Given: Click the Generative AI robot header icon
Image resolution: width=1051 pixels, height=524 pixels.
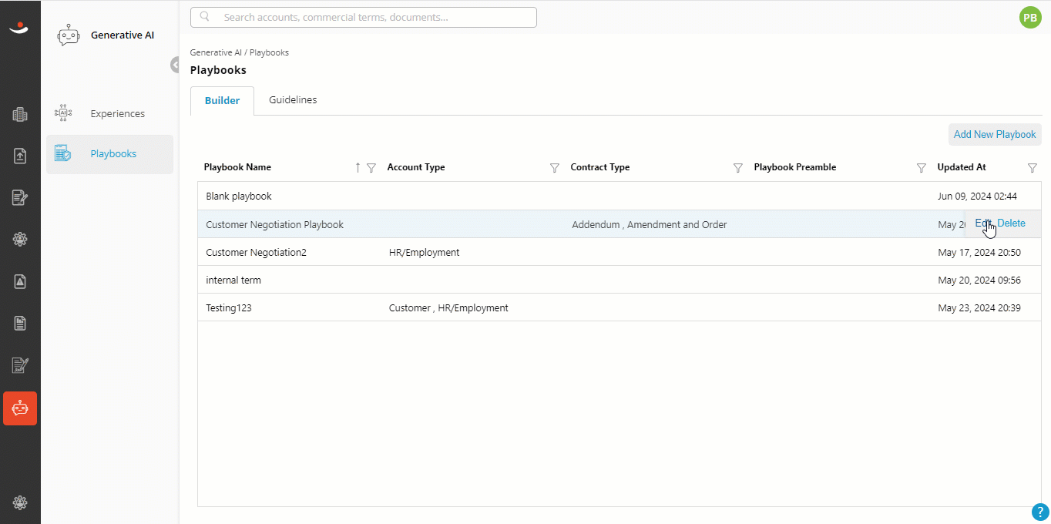Looking at the screenshot, I should [69, 35].
